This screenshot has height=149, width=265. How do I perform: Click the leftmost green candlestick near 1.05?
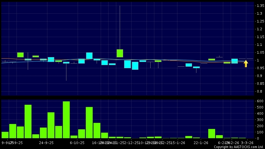click(x=20, y=55)
